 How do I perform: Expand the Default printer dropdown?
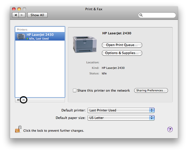pos(121,110)
